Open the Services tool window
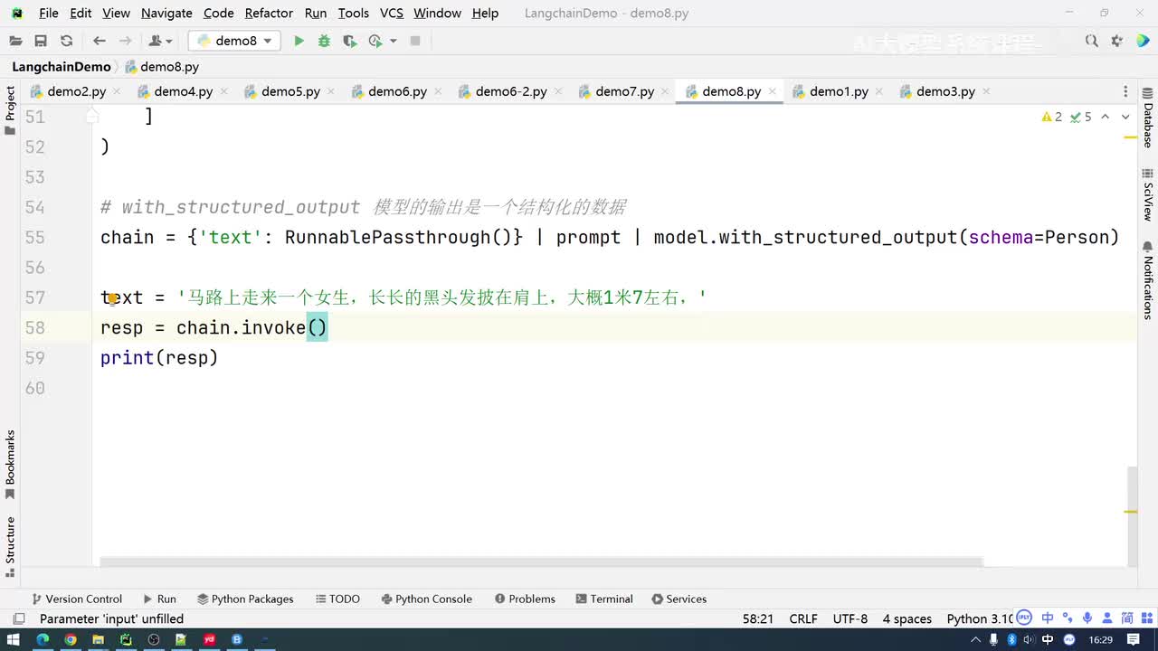This screenshot has height=651, width=1158. click(x=678, y=599)
